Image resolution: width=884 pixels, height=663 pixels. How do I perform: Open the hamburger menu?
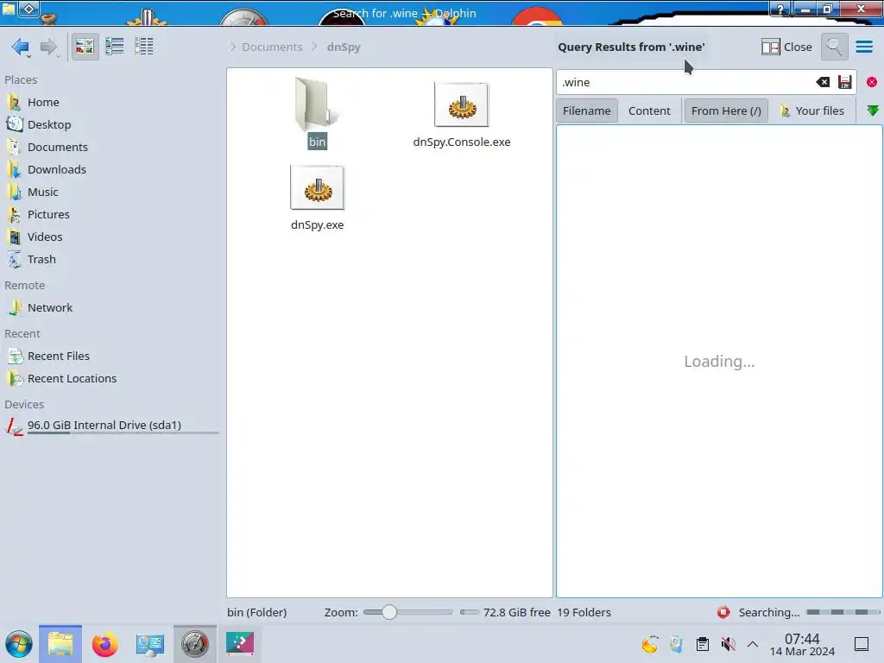tap(864, 47)
